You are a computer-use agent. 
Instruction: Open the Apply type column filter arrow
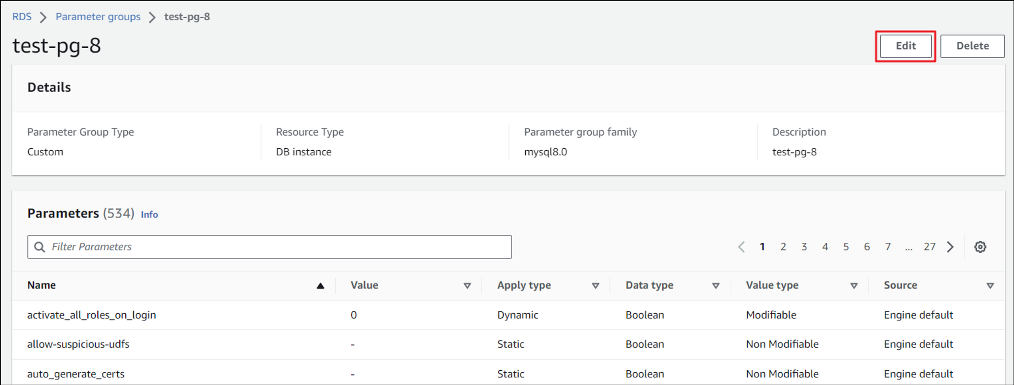click(596, 286)
